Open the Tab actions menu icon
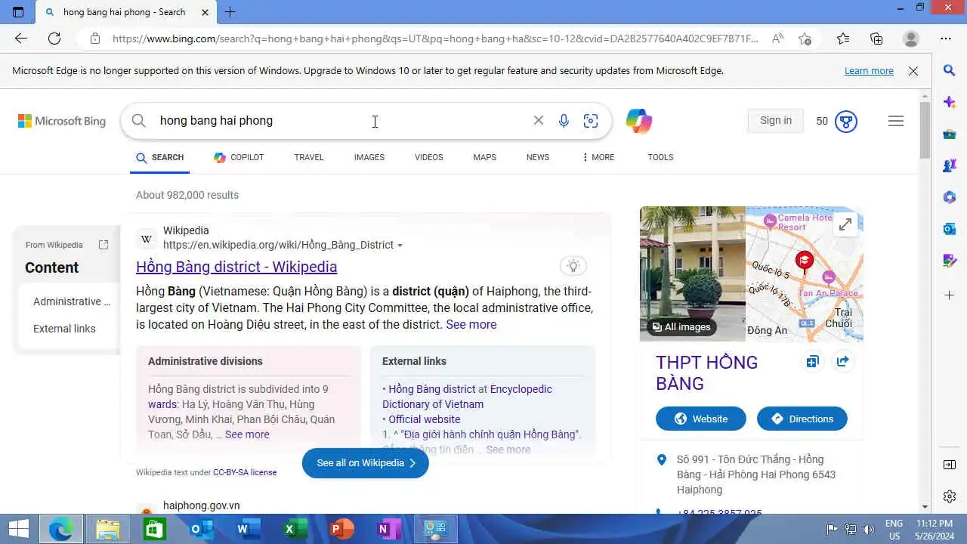The image size is (967, 544). (x=18, y=12)
